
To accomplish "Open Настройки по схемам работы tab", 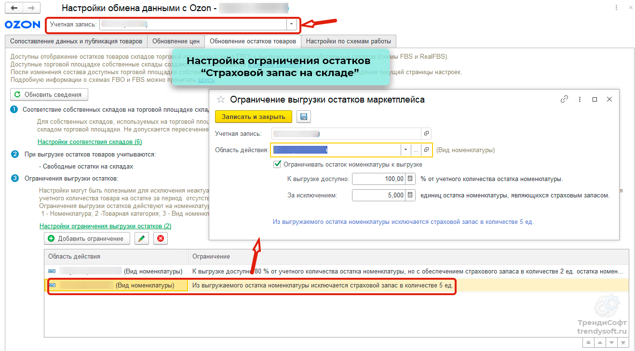I will [x=349, y=41].
